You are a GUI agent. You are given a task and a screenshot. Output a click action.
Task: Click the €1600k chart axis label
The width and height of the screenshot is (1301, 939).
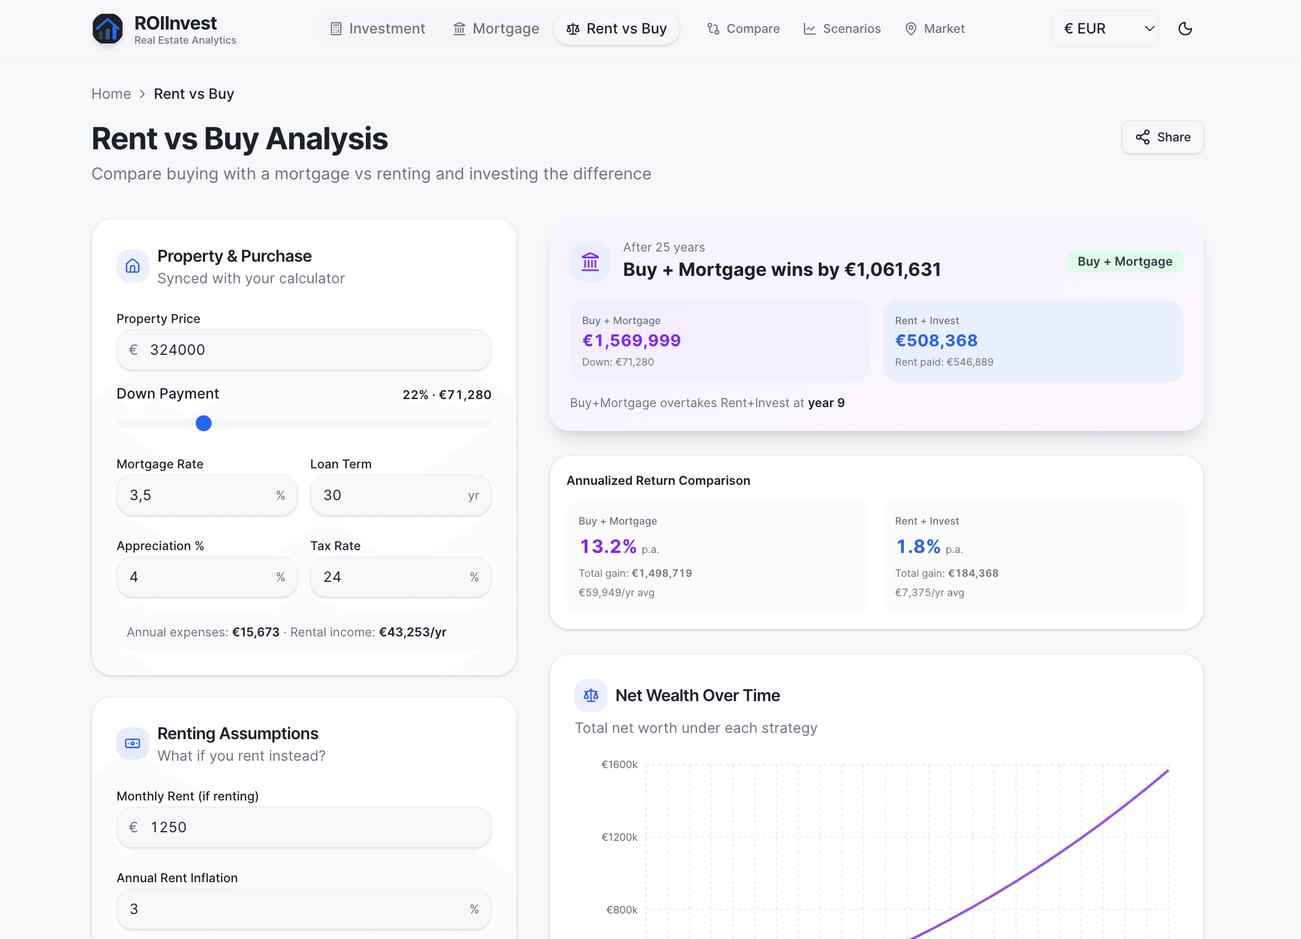pyautogui.click(x=619, y=765)
